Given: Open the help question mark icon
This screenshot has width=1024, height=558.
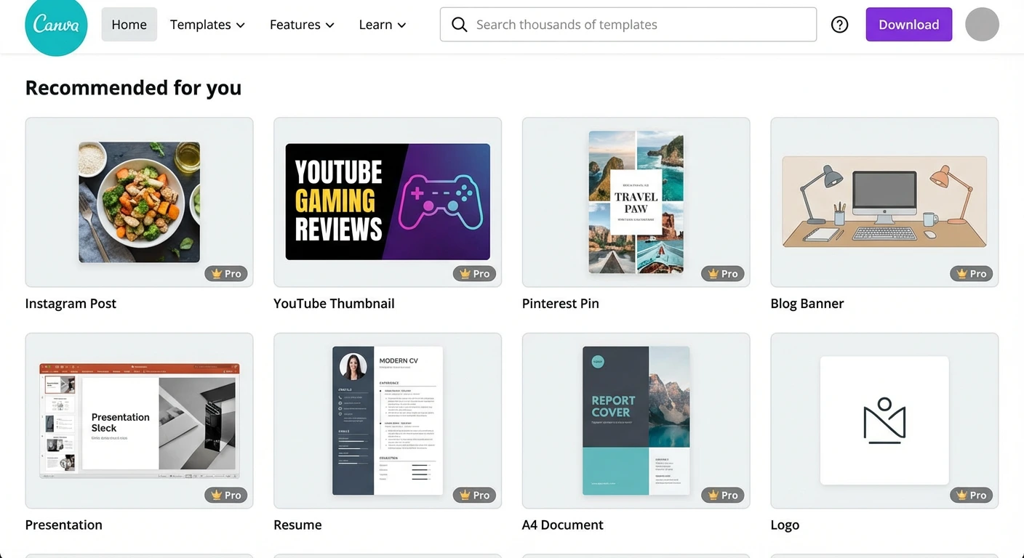Looking at the screenshot, I should (x=839, y=25).
